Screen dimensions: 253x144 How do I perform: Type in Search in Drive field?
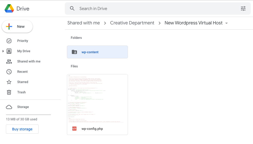tap(158, 8)
